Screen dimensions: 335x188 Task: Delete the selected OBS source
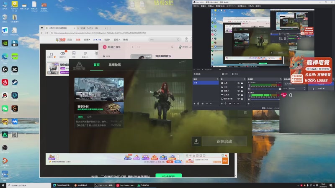226,104
